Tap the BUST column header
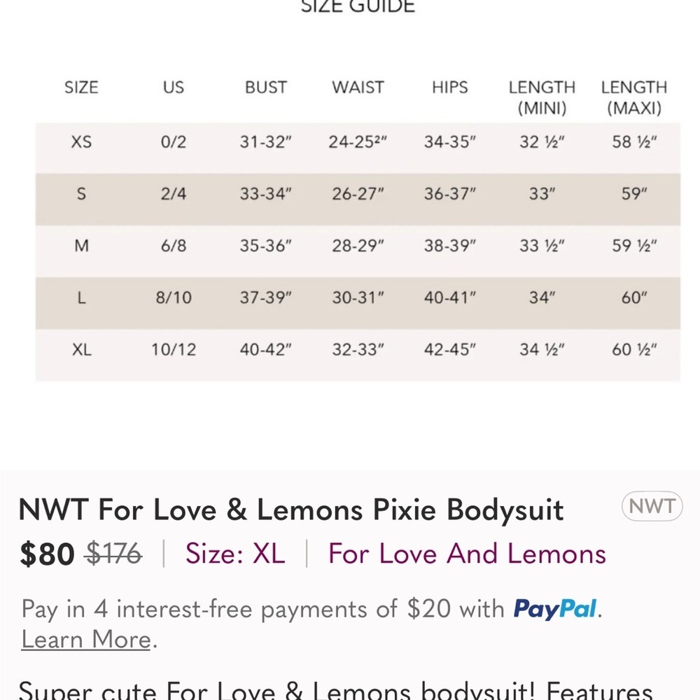 click(x=265, y=87)
